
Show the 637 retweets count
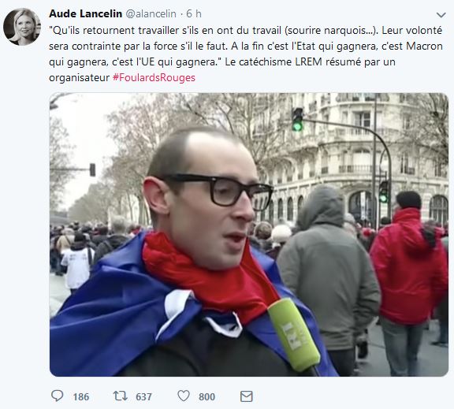[x=143, y=396]
